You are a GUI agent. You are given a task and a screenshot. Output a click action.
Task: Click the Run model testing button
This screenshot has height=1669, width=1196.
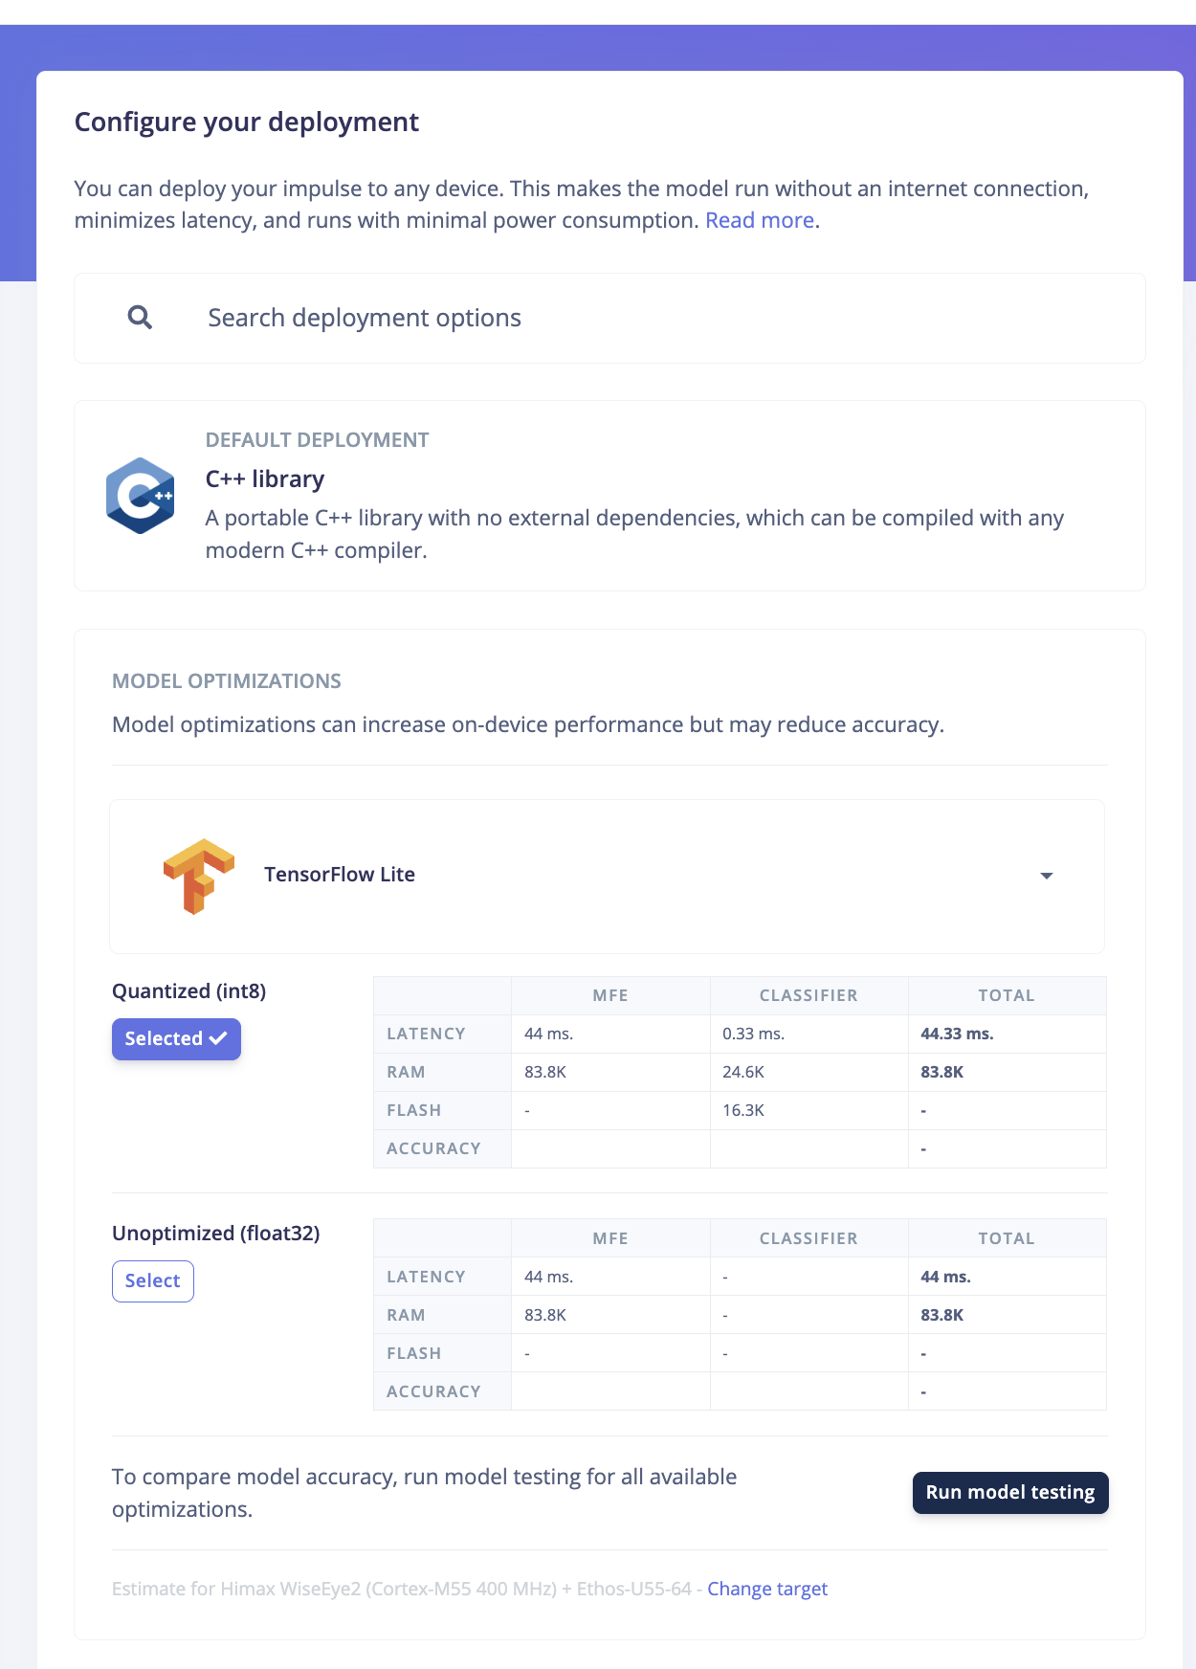(1010, 1493)
